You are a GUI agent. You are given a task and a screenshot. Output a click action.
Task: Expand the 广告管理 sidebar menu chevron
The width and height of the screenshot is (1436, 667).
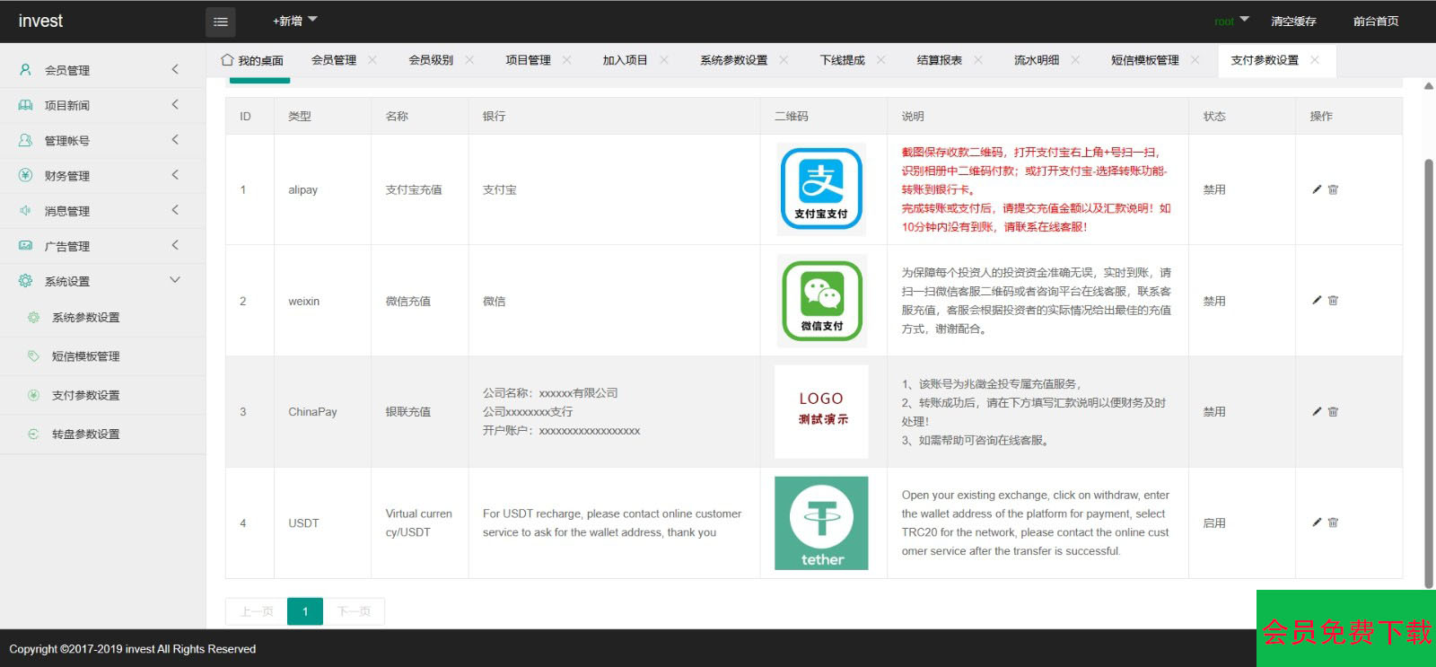pyautogui.click(x=175, y=244)
